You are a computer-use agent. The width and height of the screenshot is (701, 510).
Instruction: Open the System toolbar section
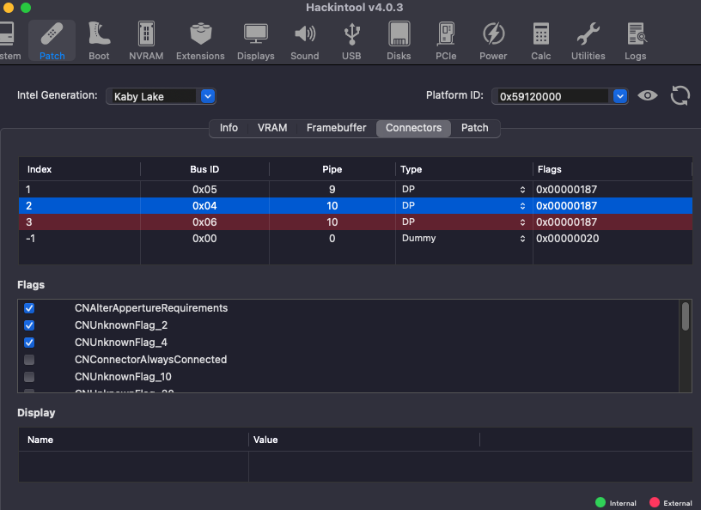[x=9, y=40]
